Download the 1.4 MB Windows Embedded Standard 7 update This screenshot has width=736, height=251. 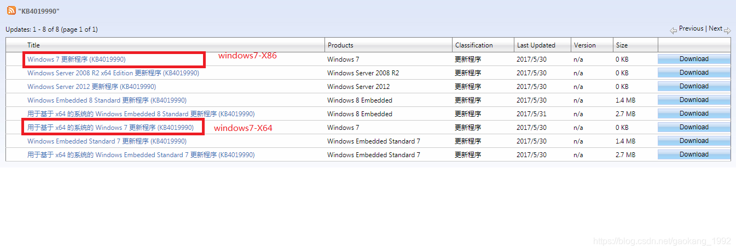click(x=694, y=141)
